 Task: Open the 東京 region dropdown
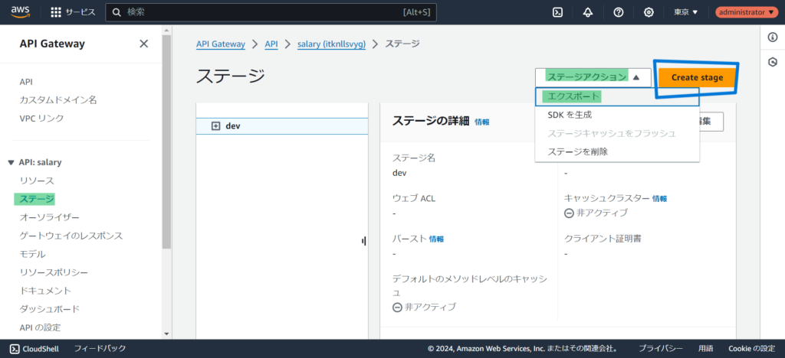pos(685,12)
